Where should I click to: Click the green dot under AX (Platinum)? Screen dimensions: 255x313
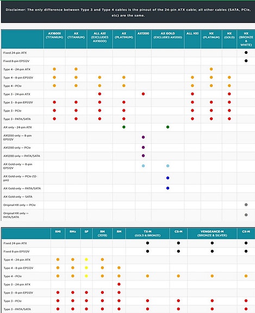(124, 127)
